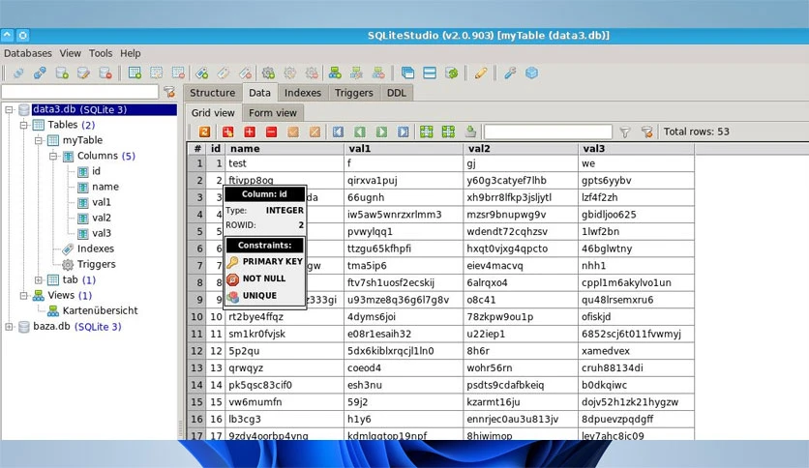The image size is (809, 468).
Task: Click the add database icon
Action: pos(62,73)
